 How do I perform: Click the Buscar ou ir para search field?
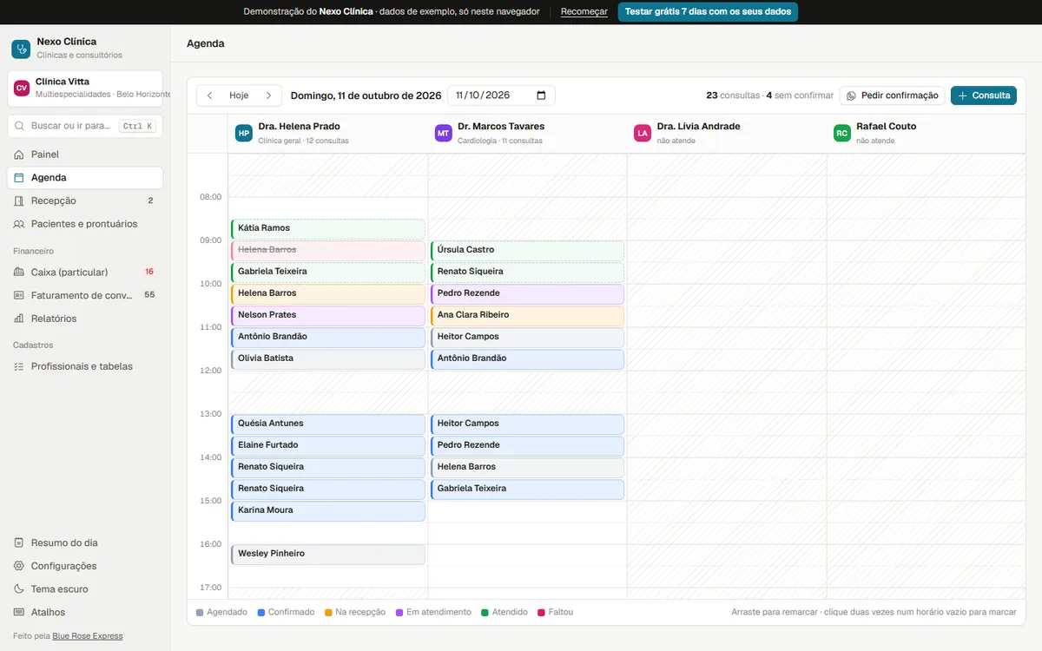point(85,126)
